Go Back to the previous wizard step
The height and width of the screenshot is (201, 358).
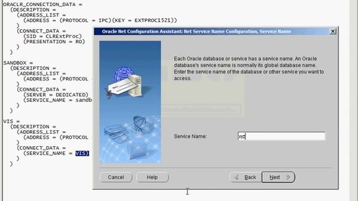tap(246, 177)
